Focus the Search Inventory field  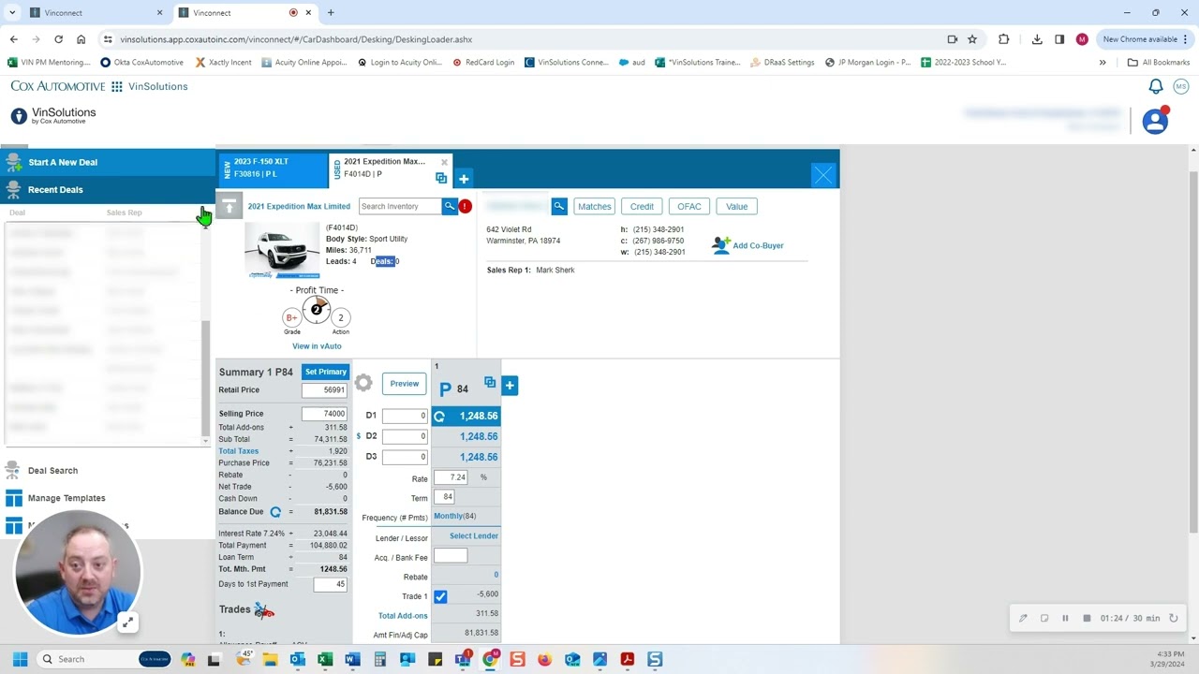coord(400,206)
